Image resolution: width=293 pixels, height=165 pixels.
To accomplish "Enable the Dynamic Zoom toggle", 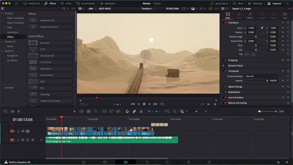I will [x=224, y=66].
